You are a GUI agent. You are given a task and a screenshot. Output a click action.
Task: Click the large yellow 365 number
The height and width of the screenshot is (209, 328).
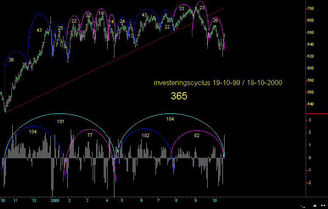click(x=179, y=96)
